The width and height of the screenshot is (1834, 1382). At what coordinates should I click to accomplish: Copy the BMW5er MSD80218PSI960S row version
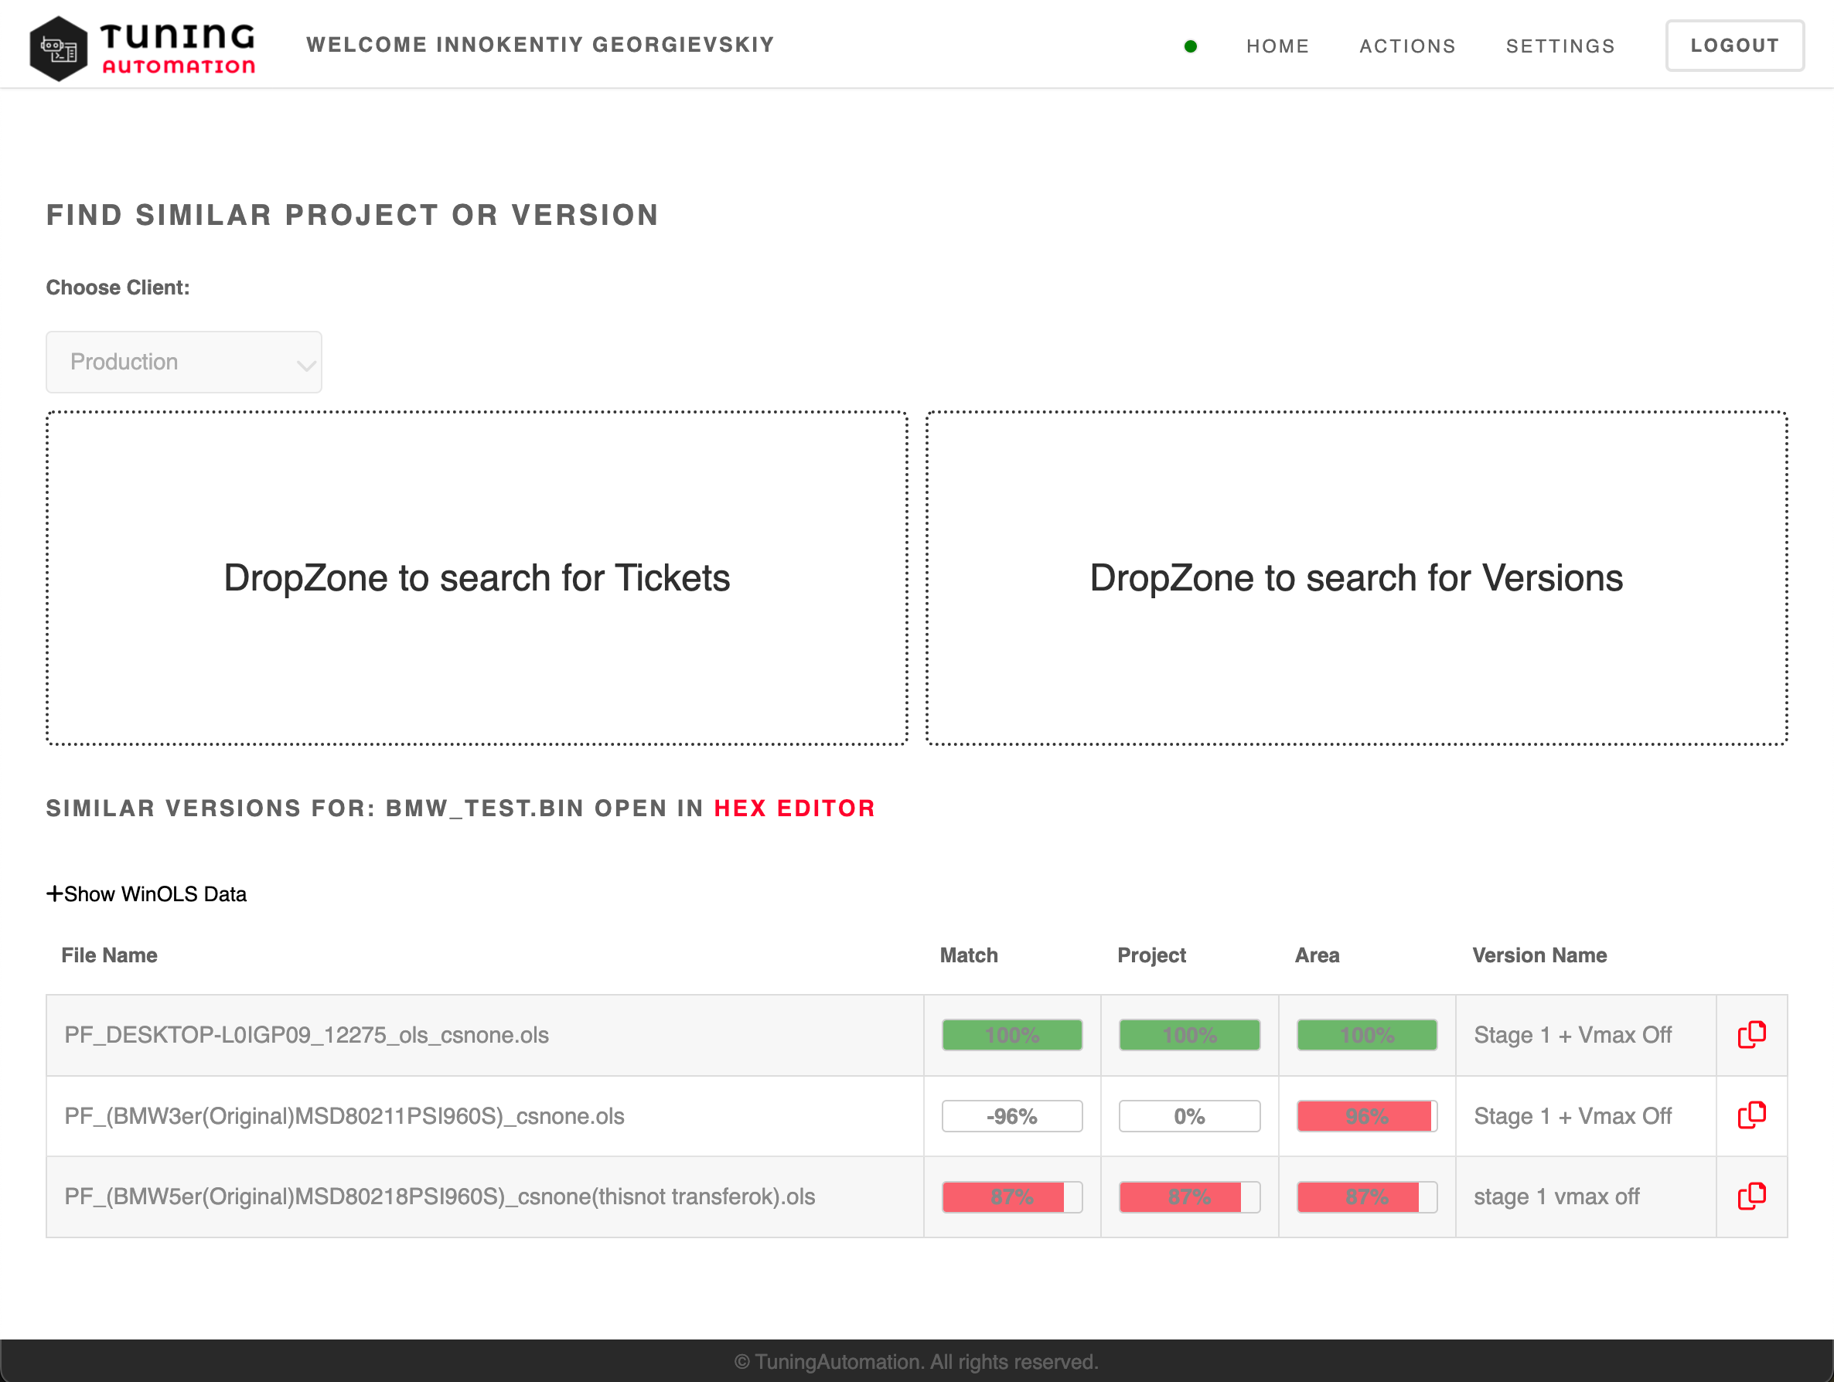(1751, 1196)
